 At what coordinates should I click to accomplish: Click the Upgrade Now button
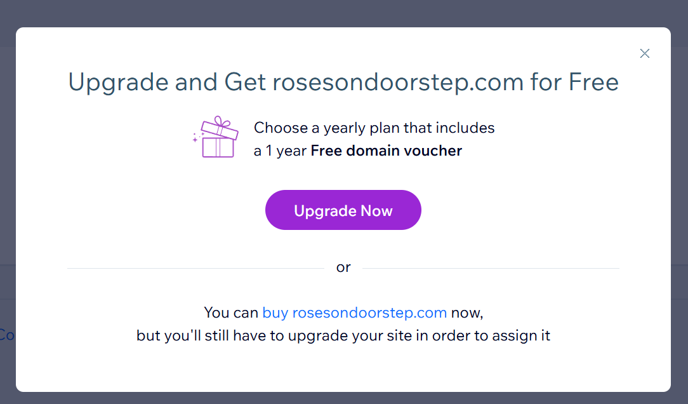click(x=343, y=210)
